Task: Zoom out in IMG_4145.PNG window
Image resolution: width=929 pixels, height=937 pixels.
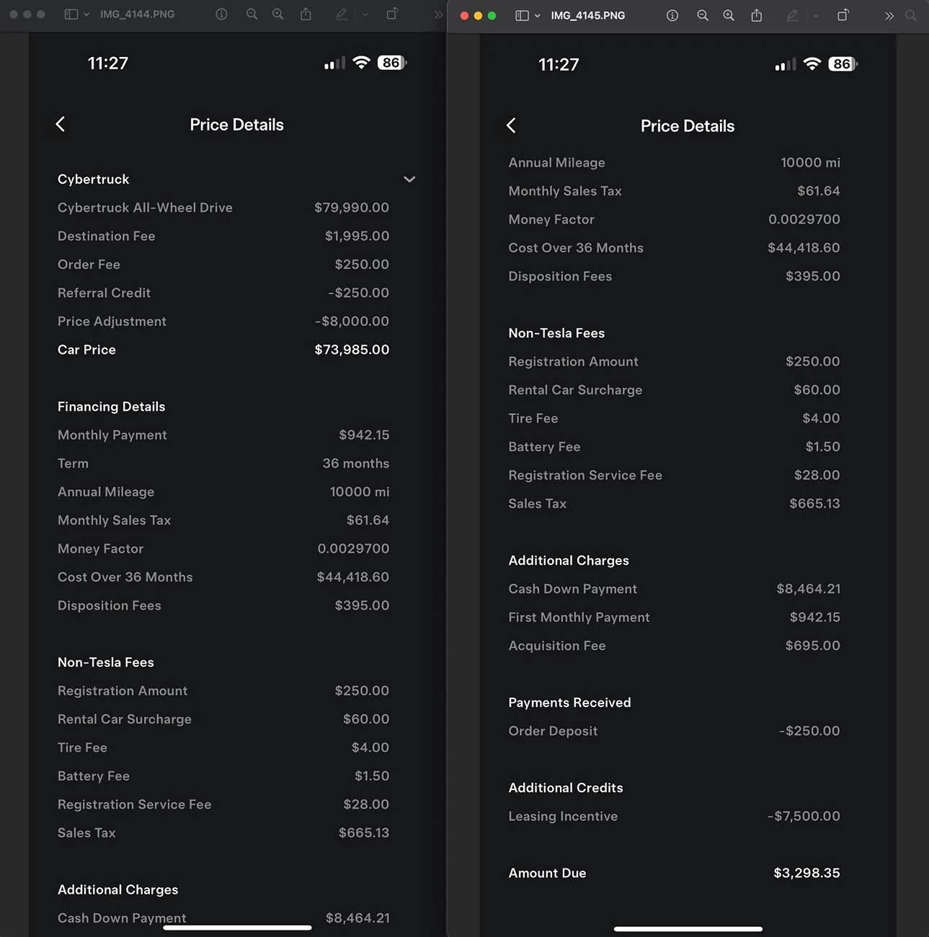Action: [x=703, y=15]
